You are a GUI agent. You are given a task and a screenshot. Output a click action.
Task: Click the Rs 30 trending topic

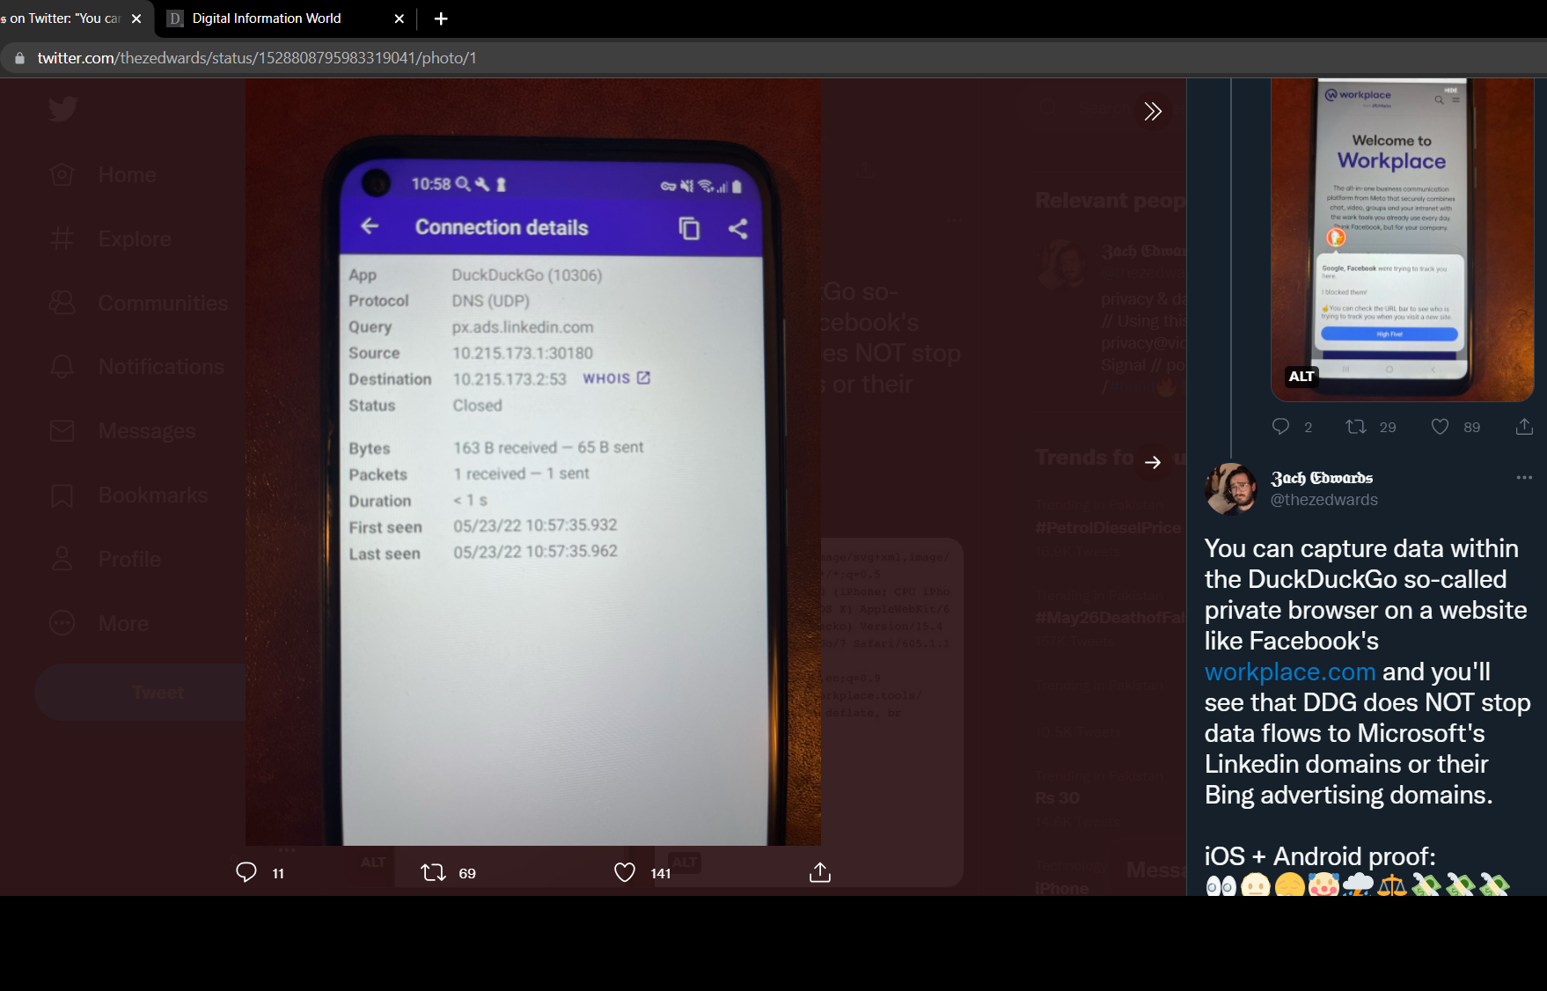coord(1057,798)
